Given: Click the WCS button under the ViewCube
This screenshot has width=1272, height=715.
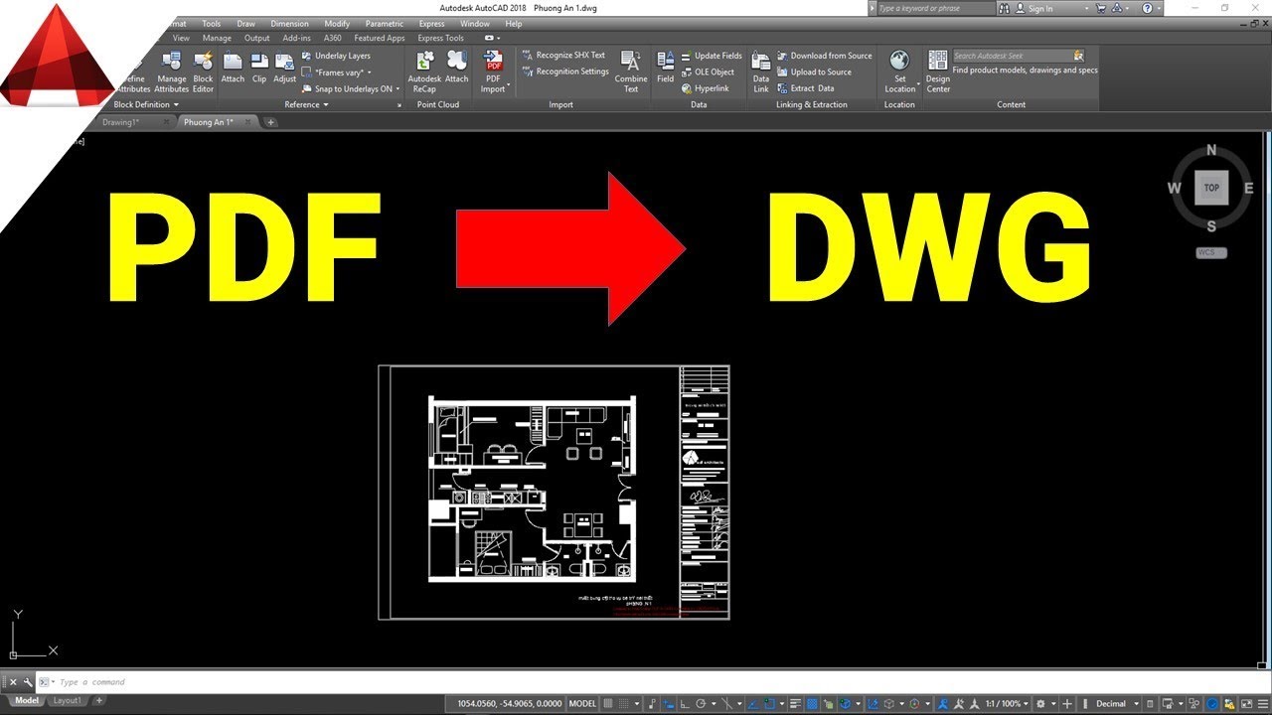Looking at the screenshot, I should 1211,252.
